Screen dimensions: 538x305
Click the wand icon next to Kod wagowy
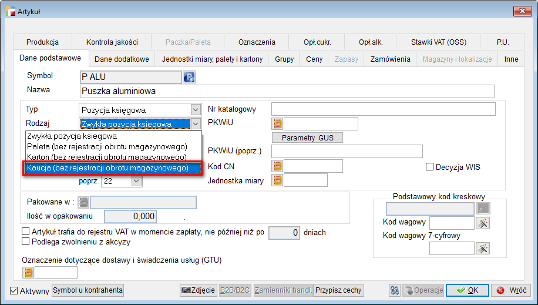click(483, 223)
